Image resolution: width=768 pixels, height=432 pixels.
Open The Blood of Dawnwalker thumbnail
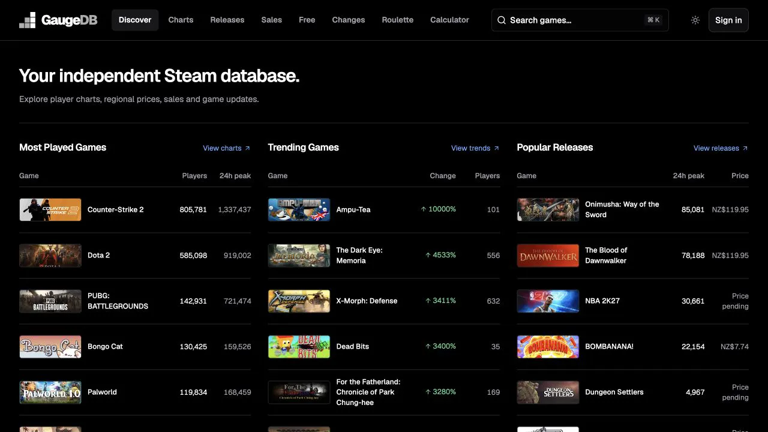click(548, 255)
